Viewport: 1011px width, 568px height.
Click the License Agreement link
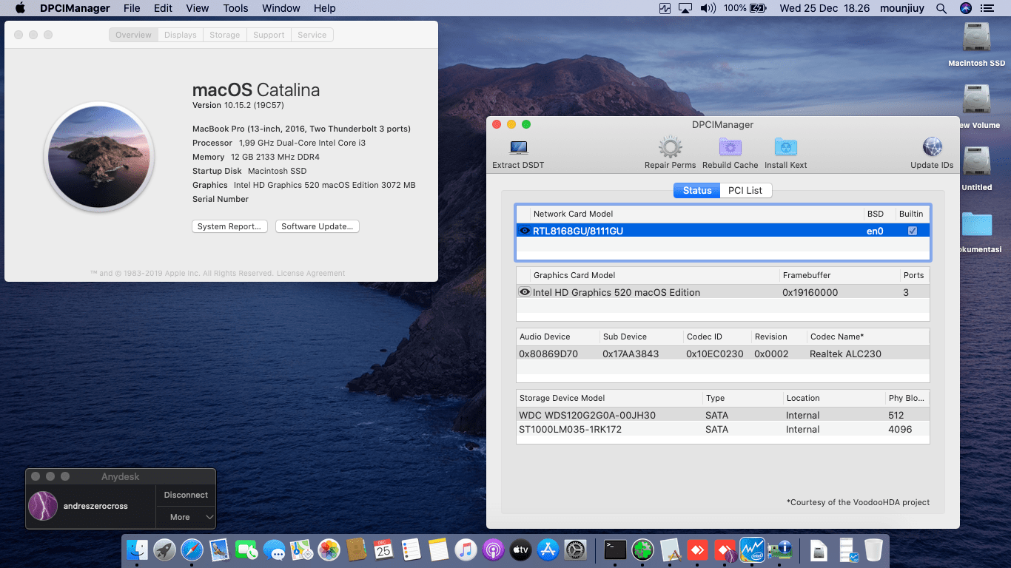(311, 273)
